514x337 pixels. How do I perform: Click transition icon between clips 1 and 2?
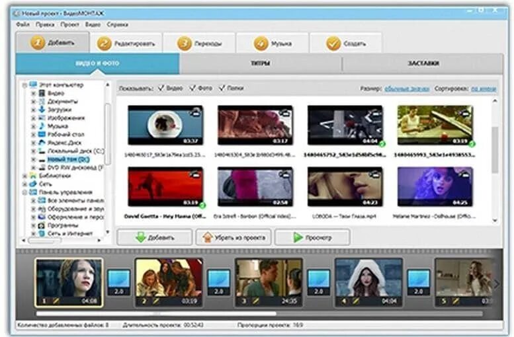coord(119,283)
